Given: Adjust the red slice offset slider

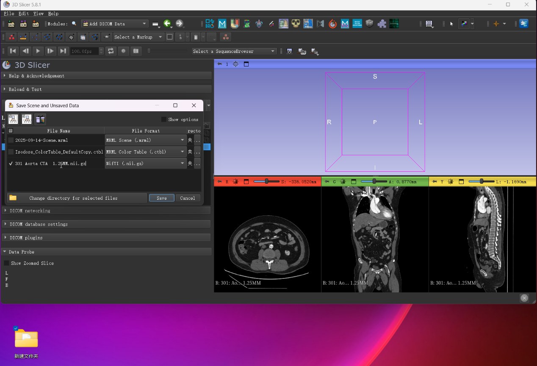Looking at the screenshot, I should click(x=266, y=182).
